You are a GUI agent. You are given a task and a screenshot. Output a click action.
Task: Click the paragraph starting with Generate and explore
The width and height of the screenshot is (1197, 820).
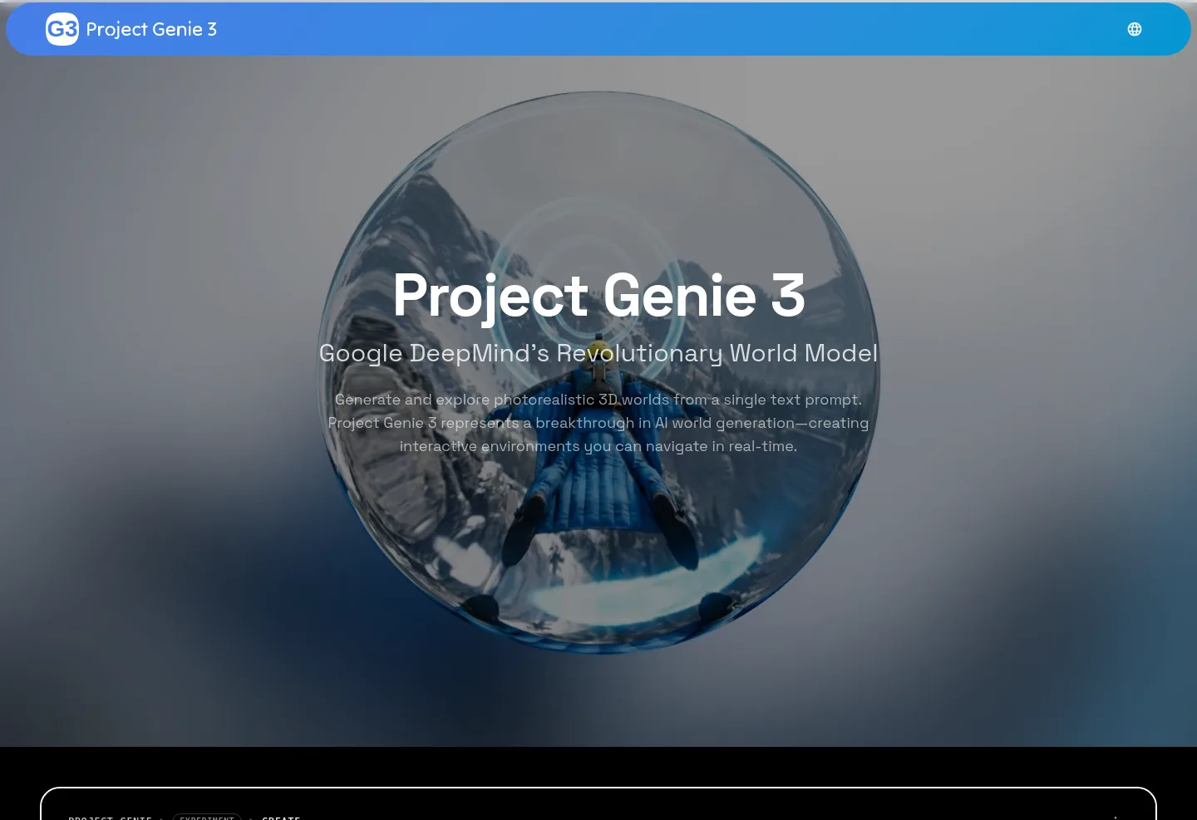[x=598, y=423]
